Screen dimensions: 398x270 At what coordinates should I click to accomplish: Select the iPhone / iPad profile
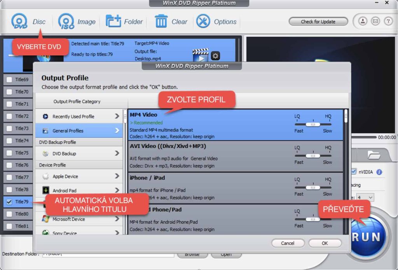click(x=236, y=188)
